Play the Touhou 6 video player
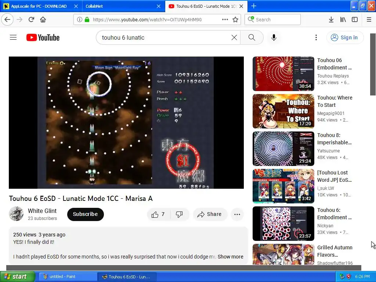 pos(126,123)
